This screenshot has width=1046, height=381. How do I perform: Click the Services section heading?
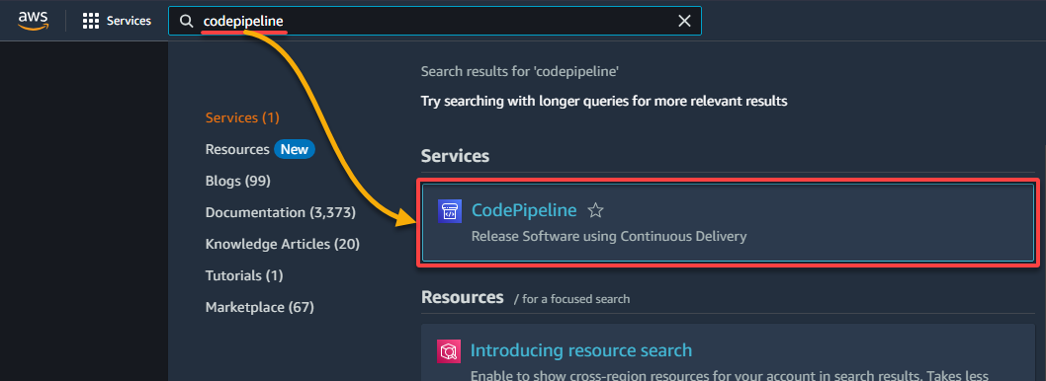click(455, 157)
